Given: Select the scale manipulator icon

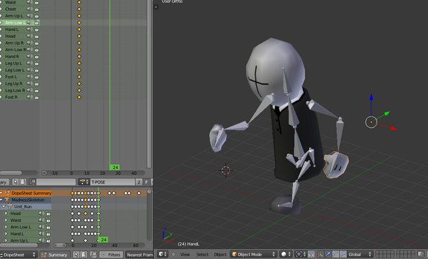Looking at the screenshot, I should click(342, 254).
